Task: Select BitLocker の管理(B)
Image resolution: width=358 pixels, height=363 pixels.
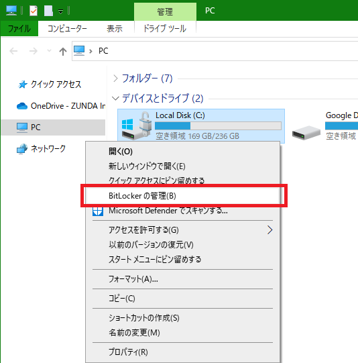Action: pos(183,196)
